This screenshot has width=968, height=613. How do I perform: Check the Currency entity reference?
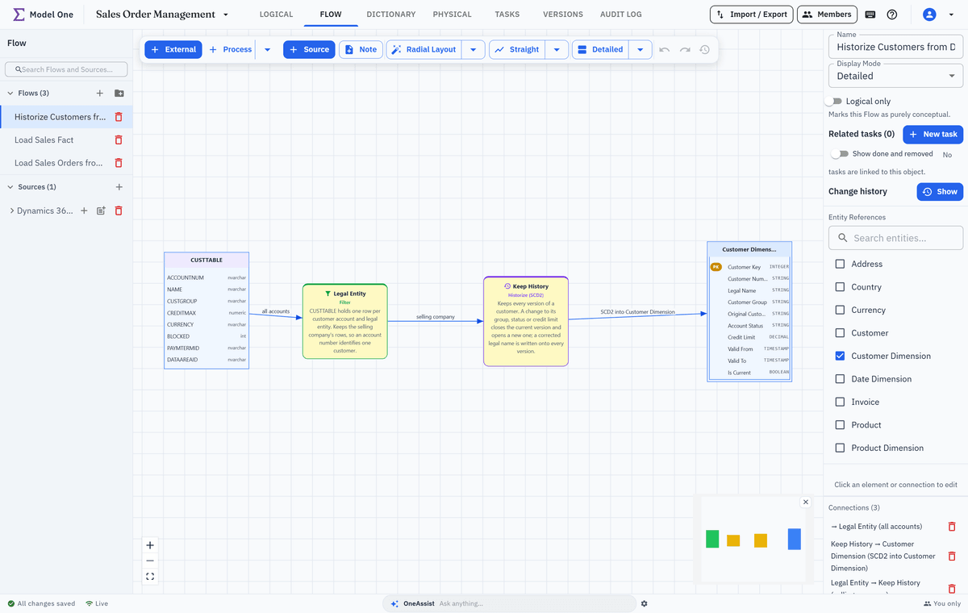[840, 310]
